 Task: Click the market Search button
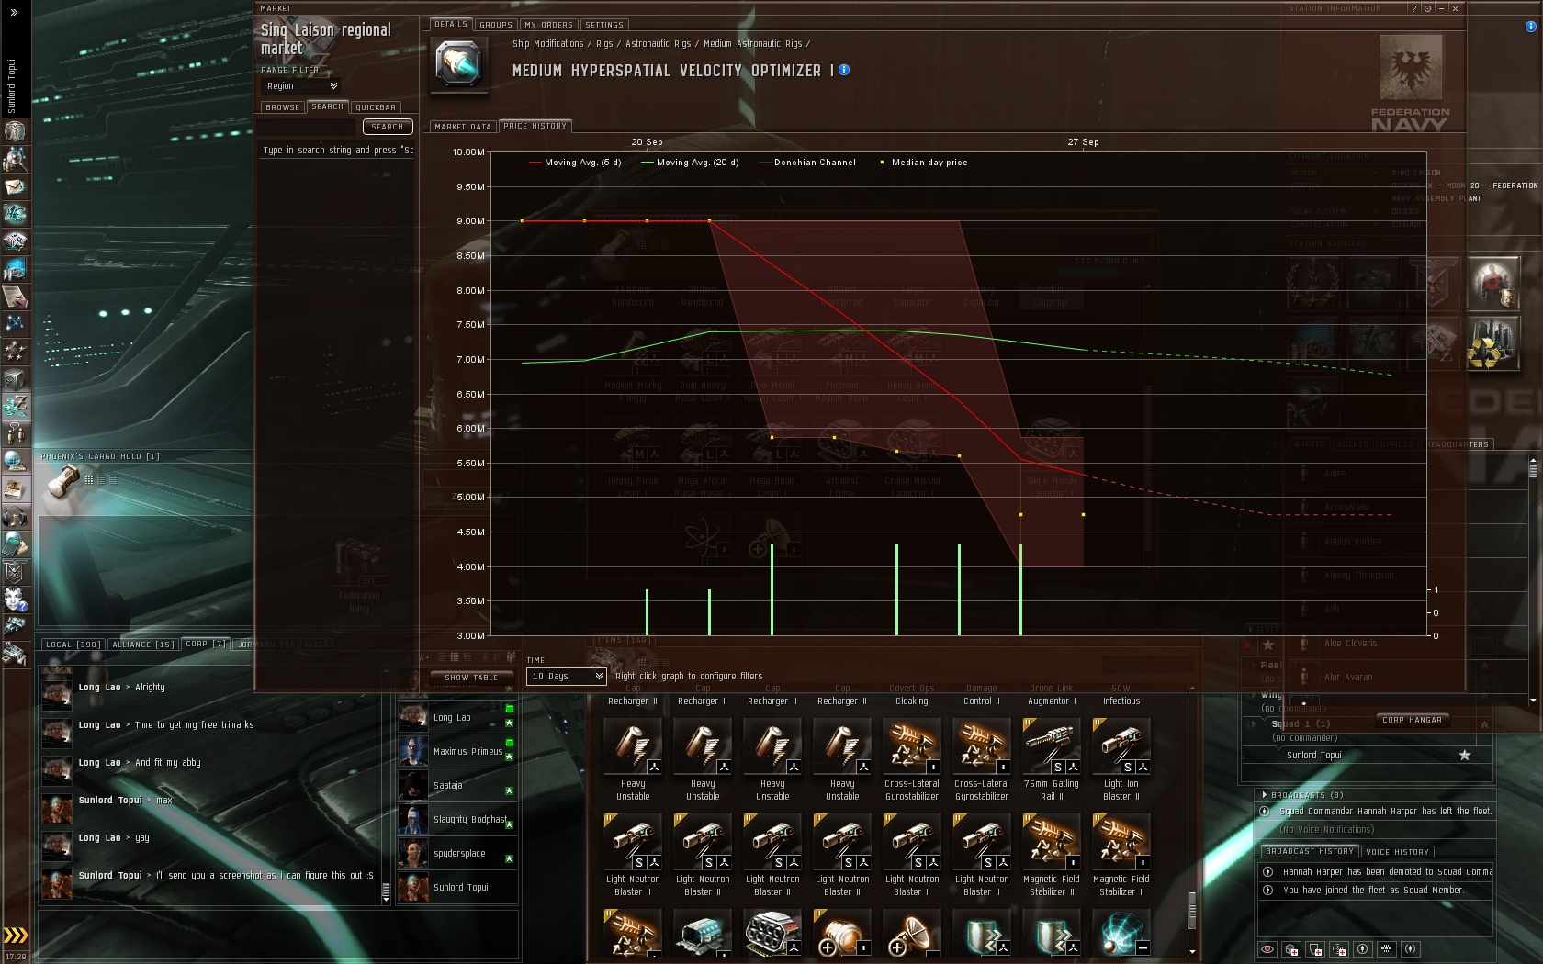click(x=388, y=127)
